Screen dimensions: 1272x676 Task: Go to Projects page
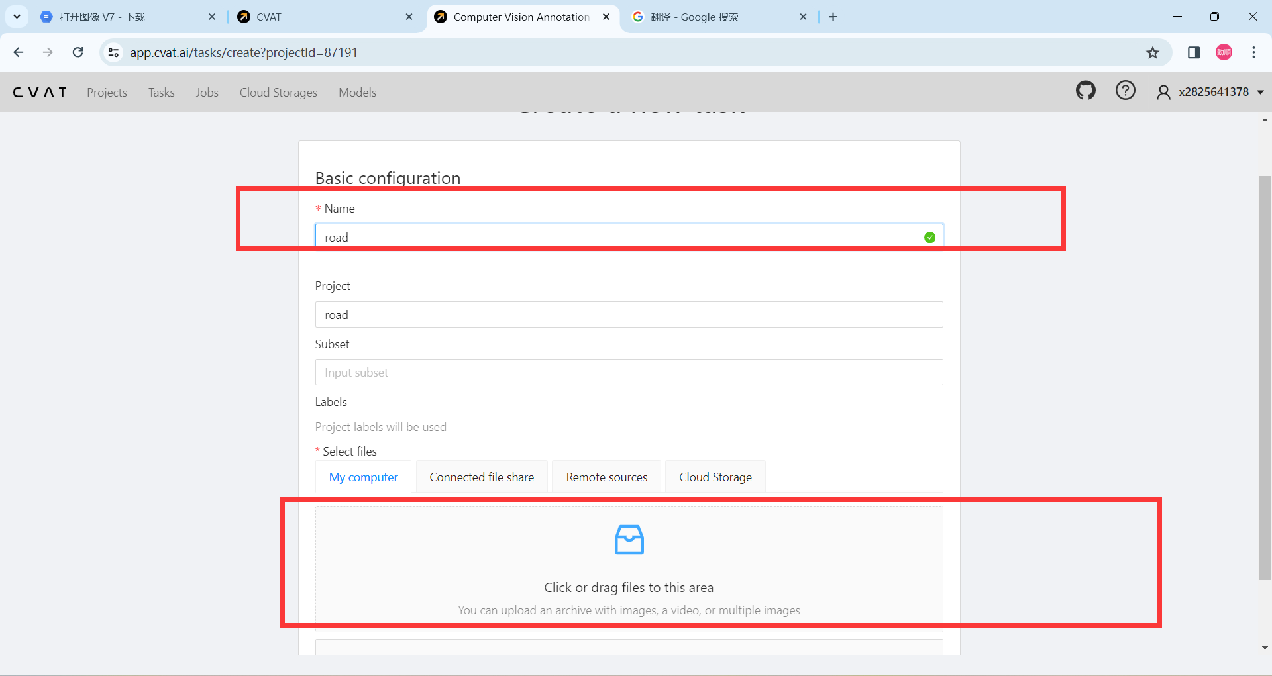point(107,93)
